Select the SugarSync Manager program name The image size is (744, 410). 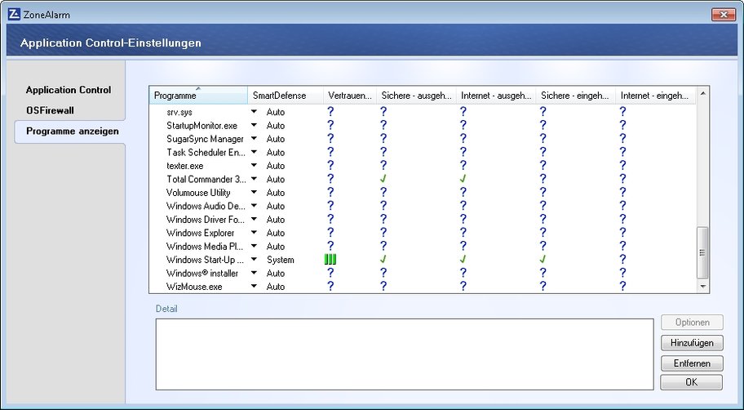pos(205,139)
